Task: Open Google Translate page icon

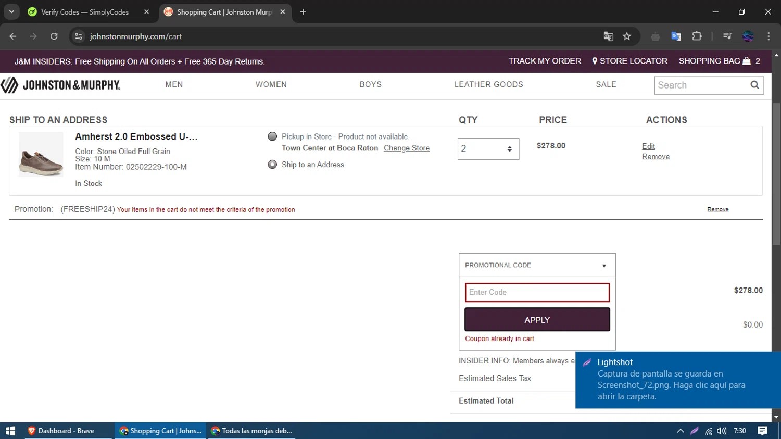Action: [608, 36]
